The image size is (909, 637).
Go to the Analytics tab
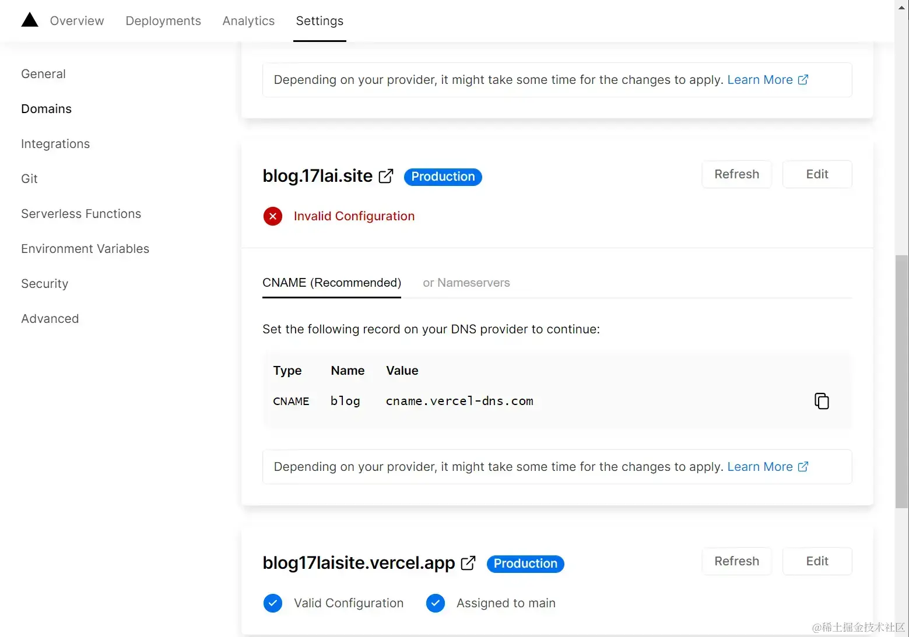coord(248,21)
